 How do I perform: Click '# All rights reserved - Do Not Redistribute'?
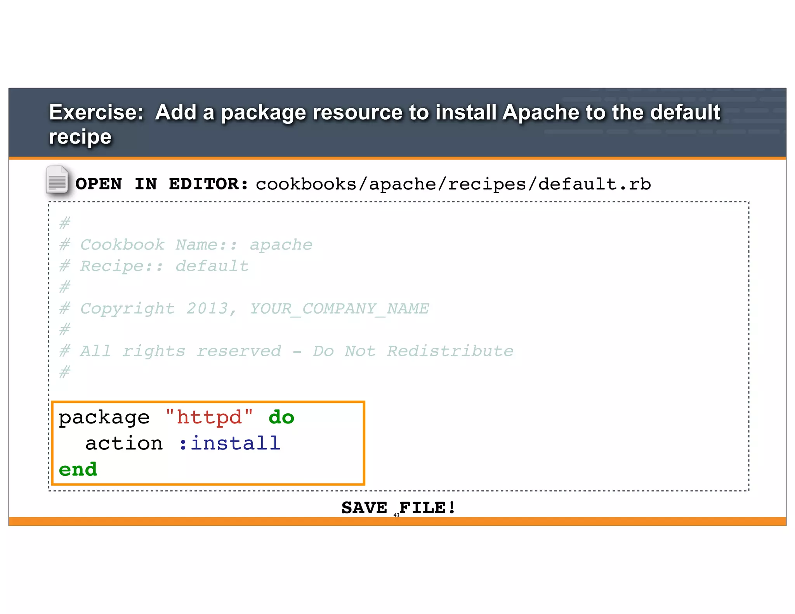(x=286, y=351)
